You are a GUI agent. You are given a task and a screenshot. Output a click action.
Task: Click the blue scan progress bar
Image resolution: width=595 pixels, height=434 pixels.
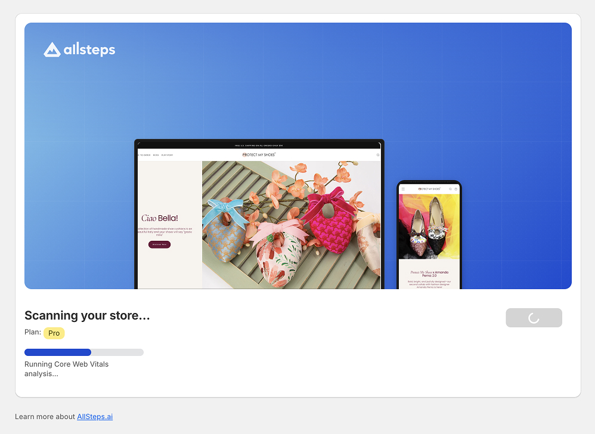pyautogui.click(x=58, y=352)
